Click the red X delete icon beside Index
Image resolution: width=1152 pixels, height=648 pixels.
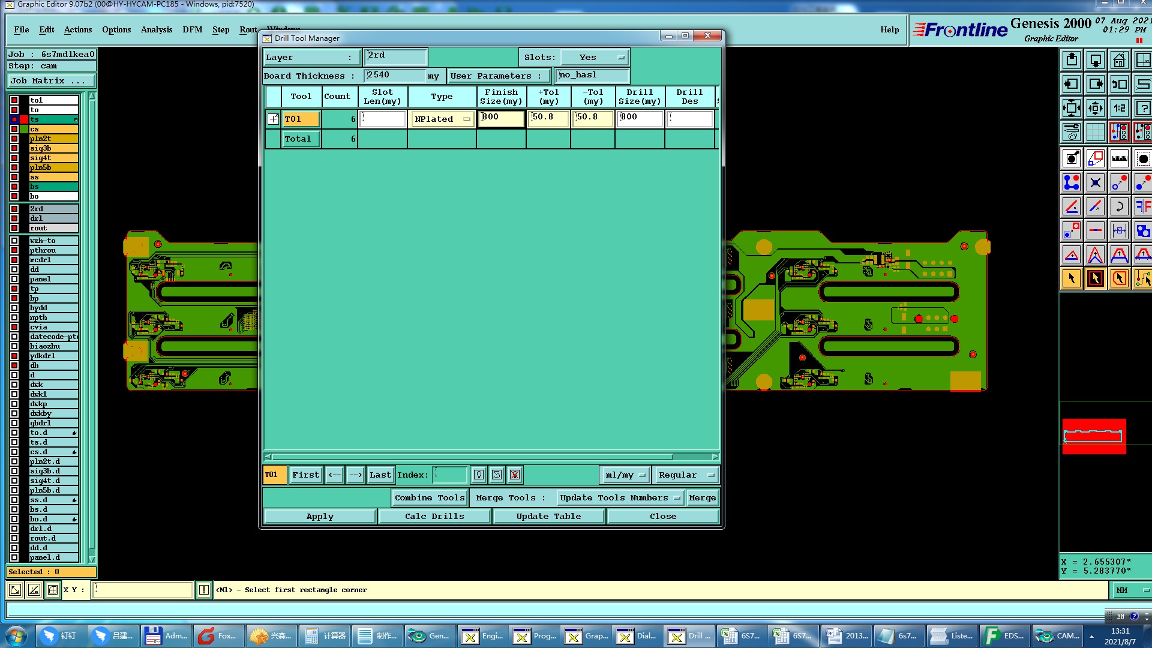click(514, 475)
